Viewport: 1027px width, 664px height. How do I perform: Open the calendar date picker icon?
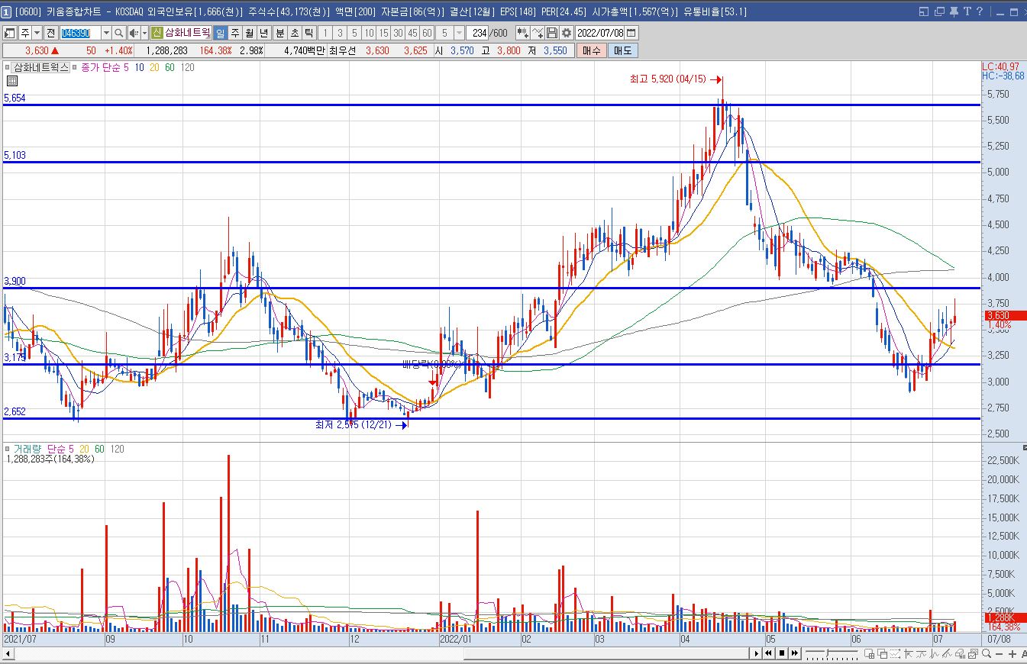coord(631,33)
